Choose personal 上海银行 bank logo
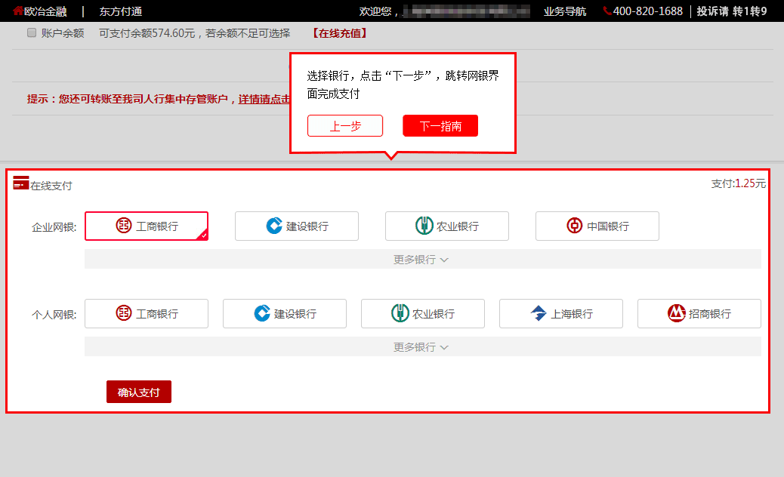This screenshot has width=784, height=477. tap(539, 313)
